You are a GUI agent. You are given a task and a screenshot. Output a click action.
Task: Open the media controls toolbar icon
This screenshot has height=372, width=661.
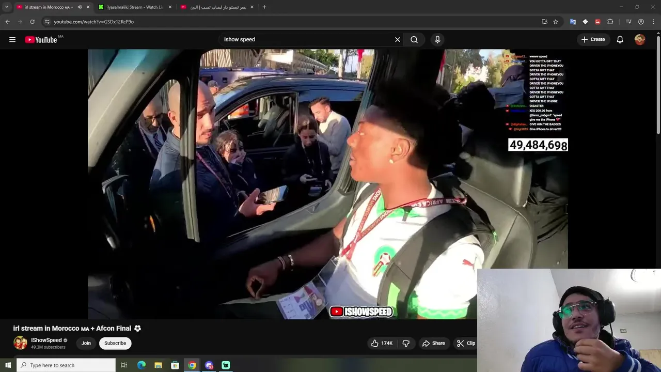[x=628, y=22]
